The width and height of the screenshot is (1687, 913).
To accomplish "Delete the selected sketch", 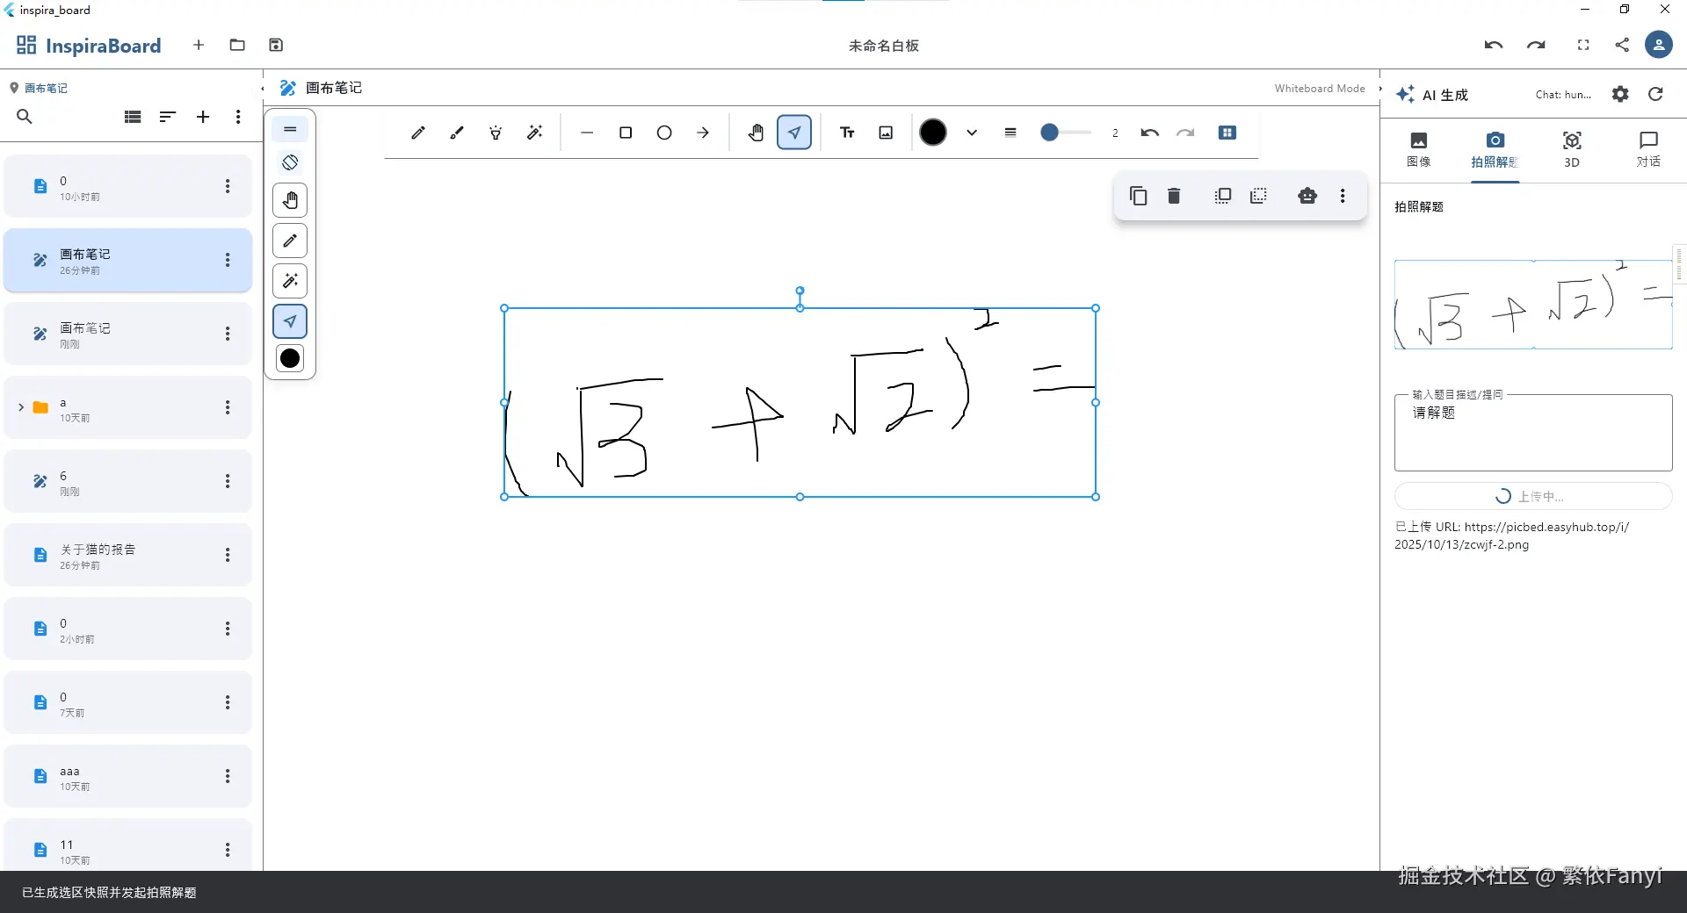I will click(x=1174, y=195).
